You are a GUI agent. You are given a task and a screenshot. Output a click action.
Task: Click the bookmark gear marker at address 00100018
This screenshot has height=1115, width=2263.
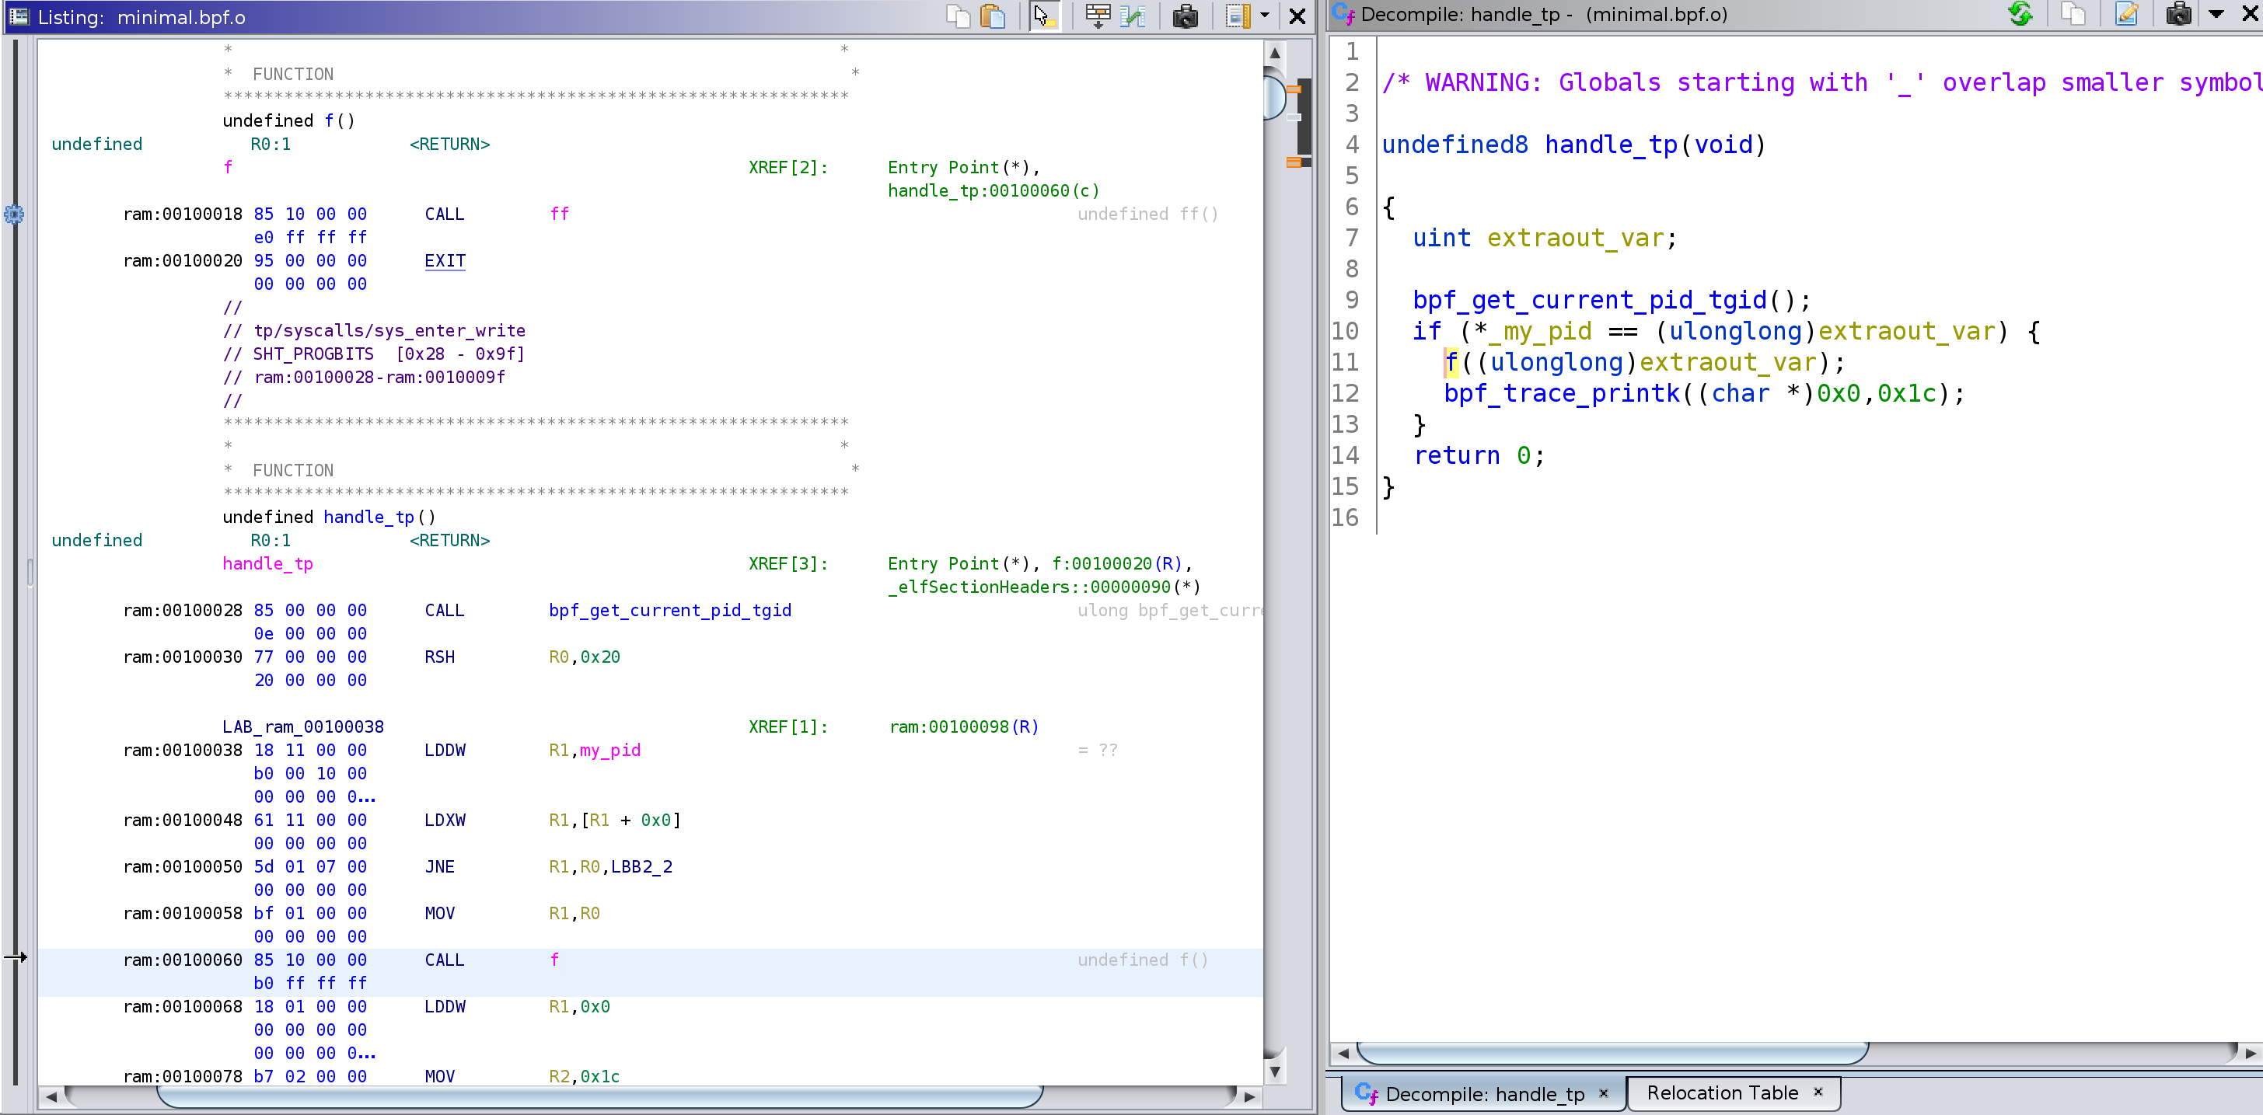[14, 214]
